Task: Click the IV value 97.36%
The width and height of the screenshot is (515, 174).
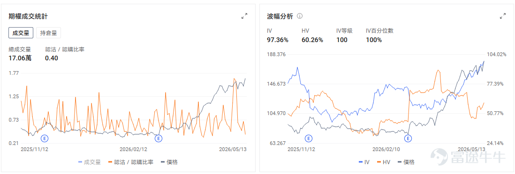Action: pos(278,40)
